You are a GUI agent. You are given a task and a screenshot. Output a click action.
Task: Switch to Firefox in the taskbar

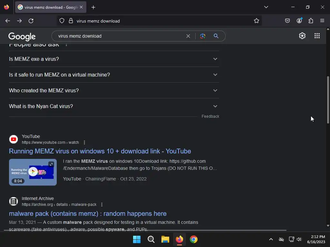179,239
